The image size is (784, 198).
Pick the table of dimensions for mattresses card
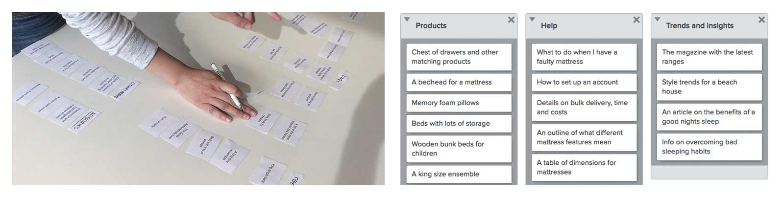584,167
